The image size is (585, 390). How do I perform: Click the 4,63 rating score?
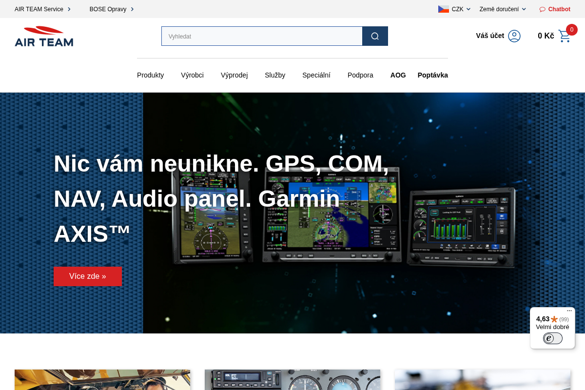click(x=543, y=319)
